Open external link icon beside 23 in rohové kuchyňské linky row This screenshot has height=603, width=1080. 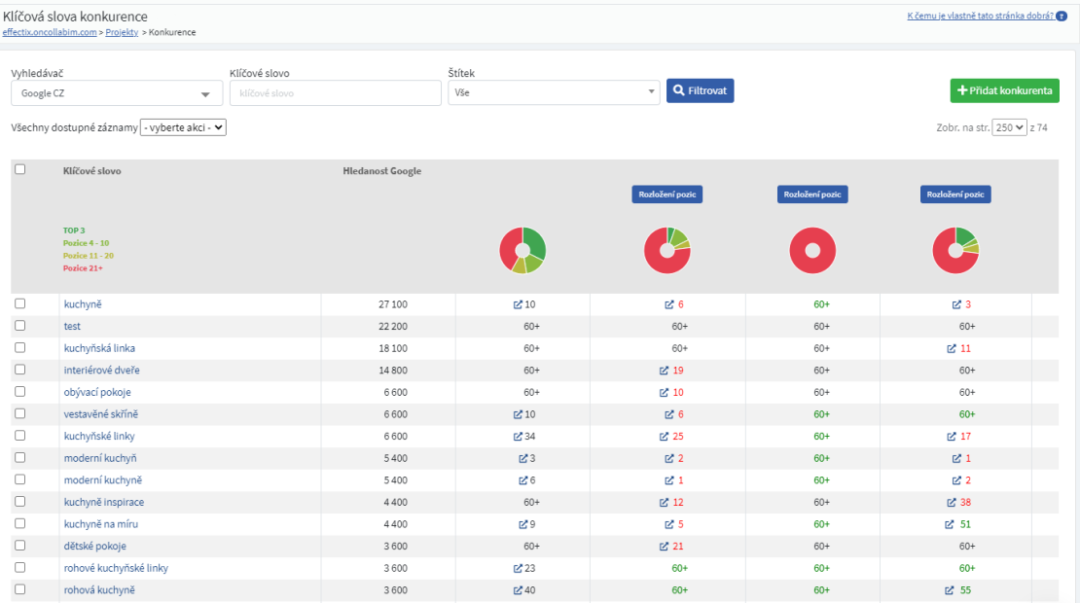(518, 569)
